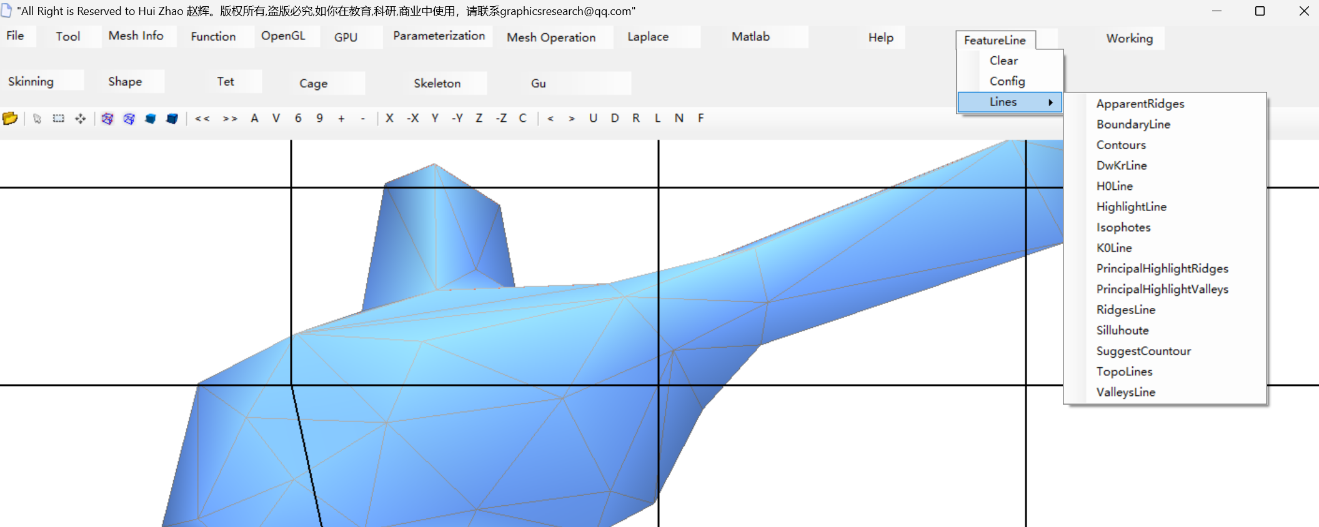
Task: Open the Working menu
Action: tap(1130, 38)
